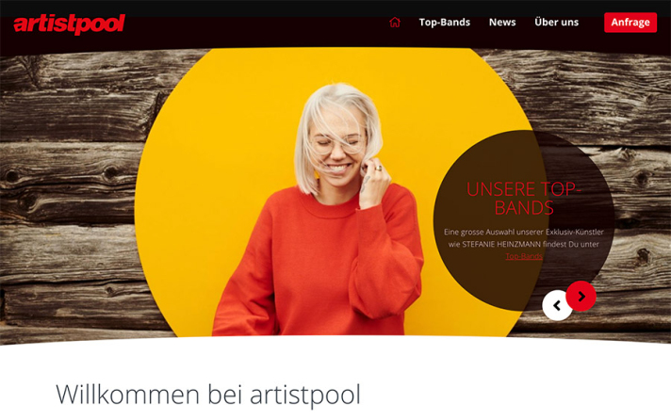Advance to next slide with red chevron
671x419 pixels.
point(581,296)
